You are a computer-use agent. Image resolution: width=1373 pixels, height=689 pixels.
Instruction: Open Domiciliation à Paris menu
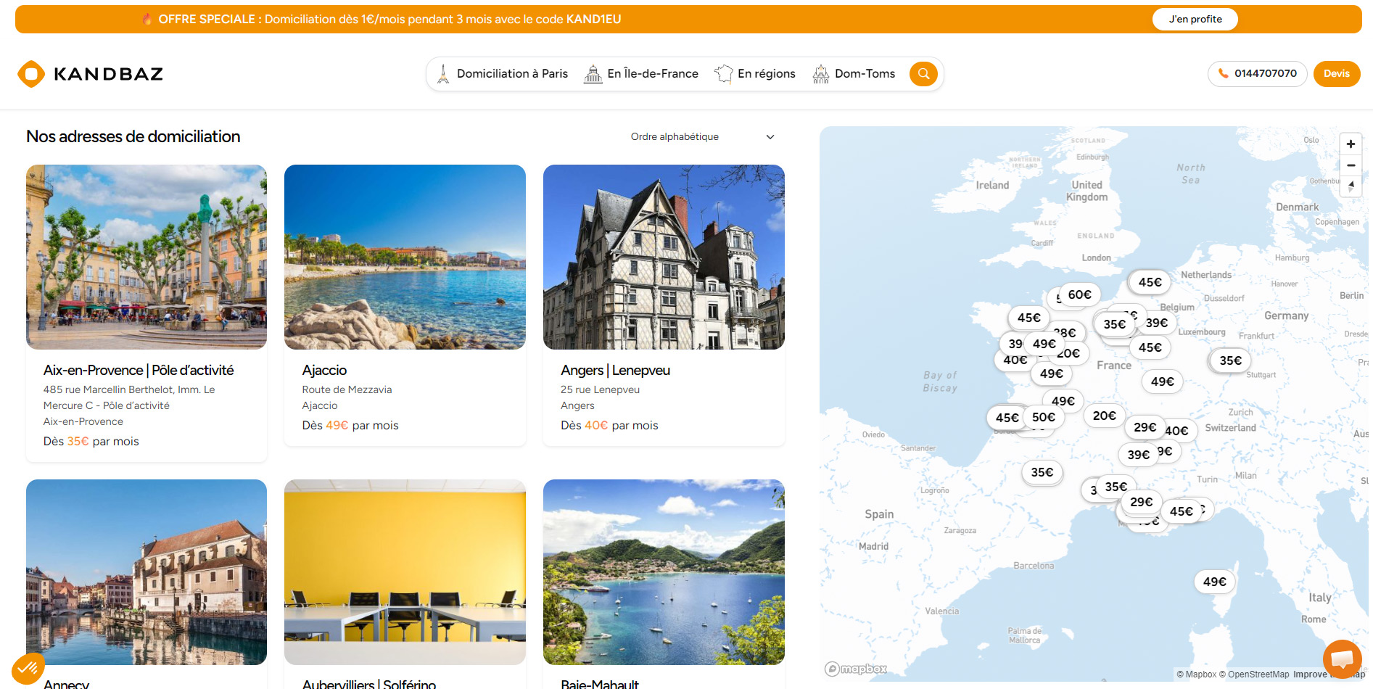point(503,74)
